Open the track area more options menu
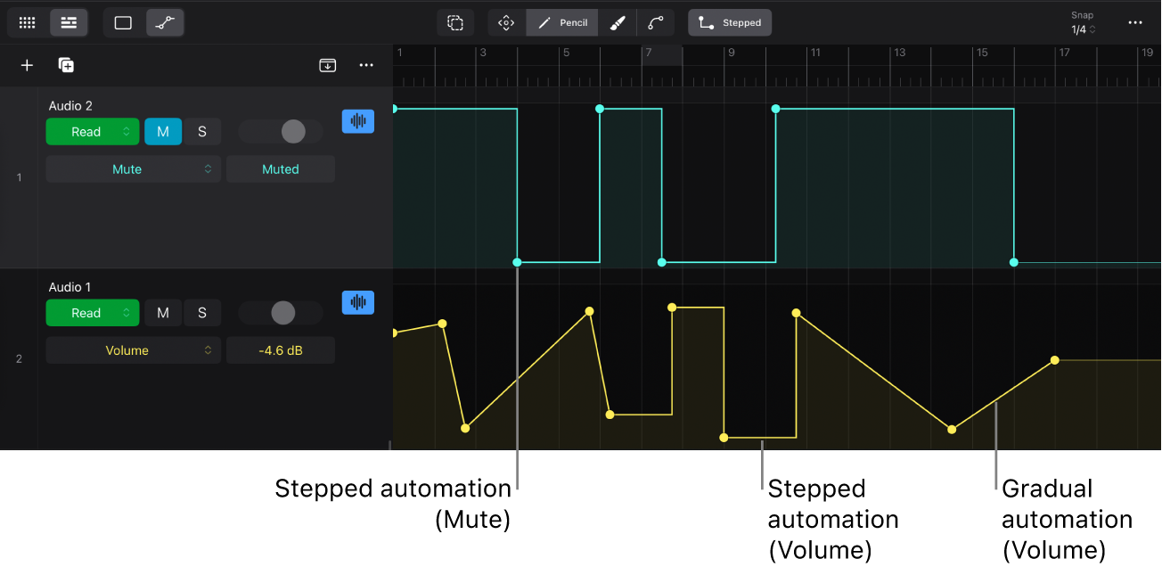This screenshot has height=567, width=1162. click(x=365, y=65)
